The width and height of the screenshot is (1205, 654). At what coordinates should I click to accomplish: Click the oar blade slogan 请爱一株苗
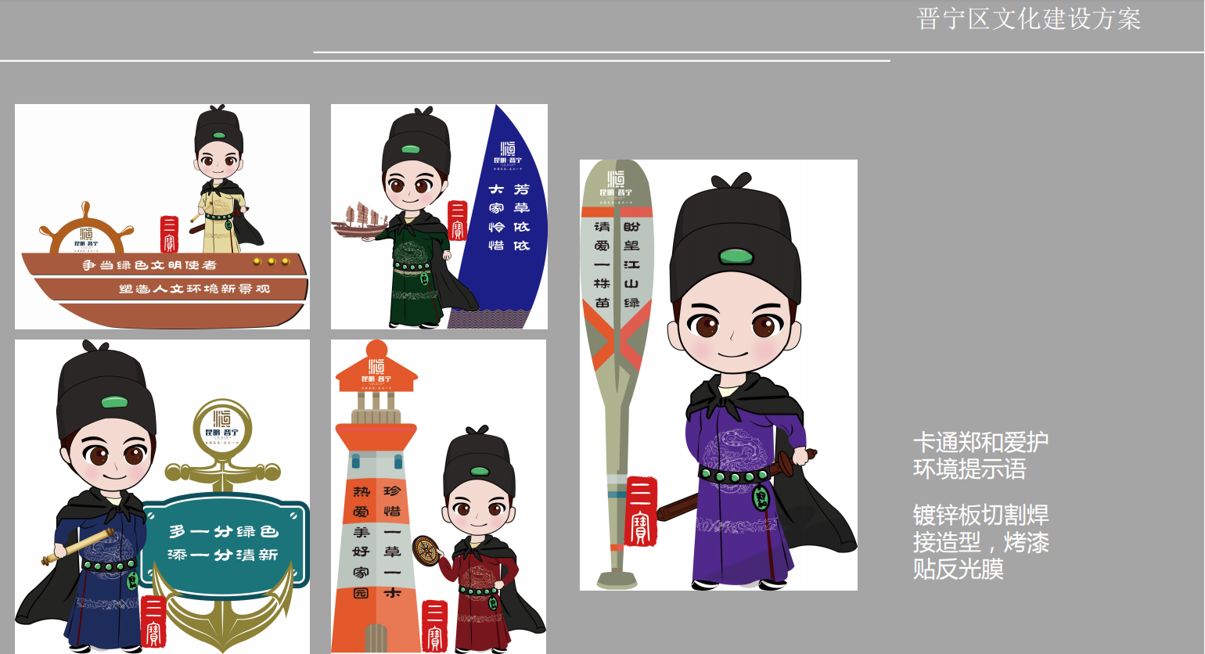(x=602, y=264)
